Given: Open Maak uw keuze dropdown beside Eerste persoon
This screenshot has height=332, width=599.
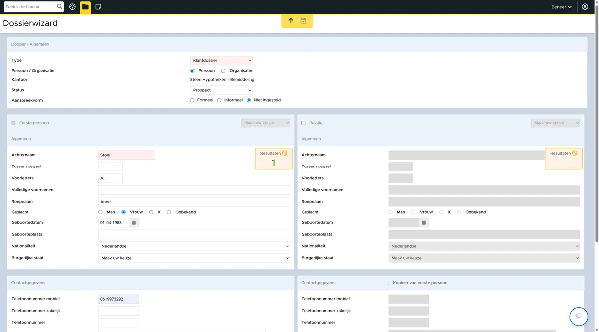Looking at the screenshot, I should [265, 123].
